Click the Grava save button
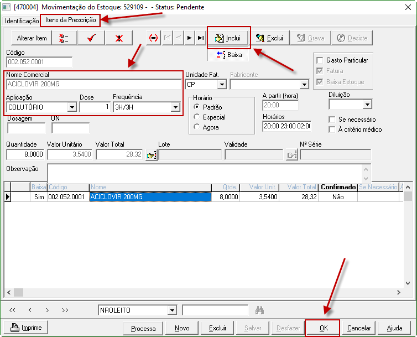The image size is (417, 337). pyautogui.click(x=311, y=38)
